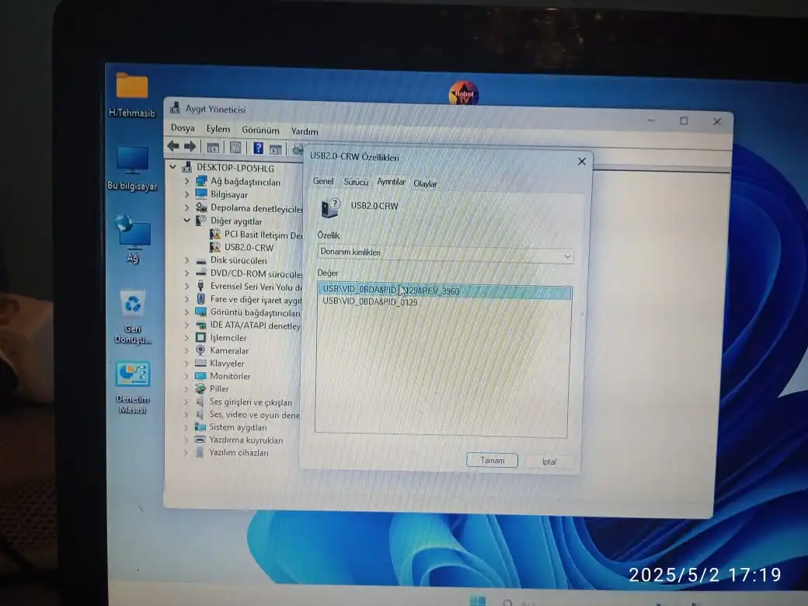Maximize the Aygıt Yöneticisi window

684,121
